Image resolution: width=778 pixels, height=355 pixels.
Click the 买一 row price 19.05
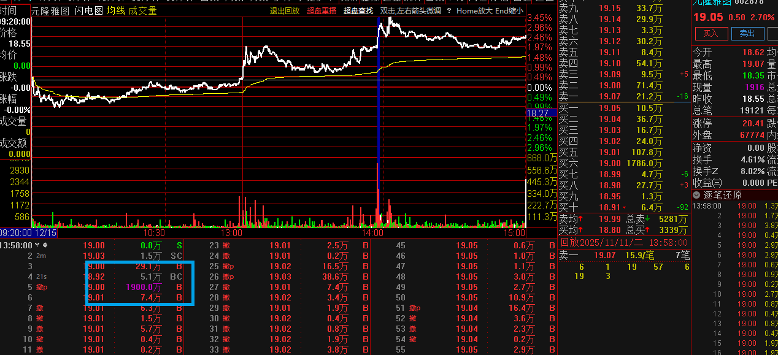[610, 108]
